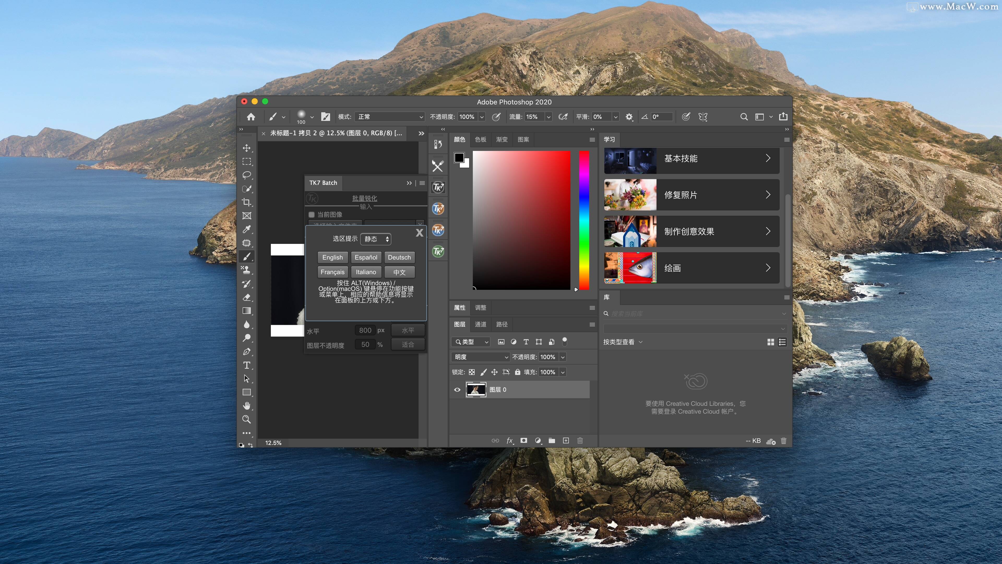The image size is (1002, 564).
Task: Select the Horizontal Type tool
Action: (x=247, y=365)
